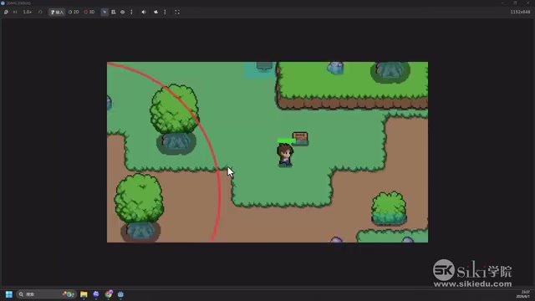
Task: Enable 2D node selection mode
Action: point(74,12)
